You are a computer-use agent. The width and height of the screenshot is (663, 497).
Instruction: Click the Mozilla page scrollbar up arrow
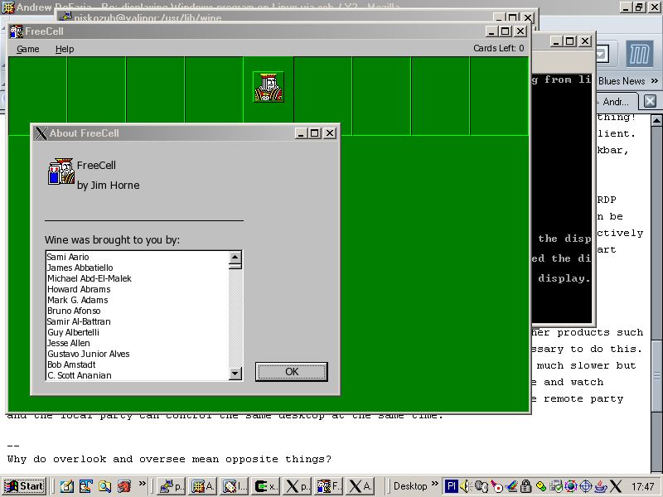(x=656, y=120)
